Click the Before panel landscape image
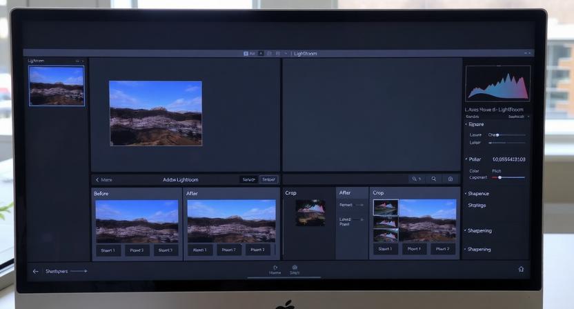 coord(137,221)
